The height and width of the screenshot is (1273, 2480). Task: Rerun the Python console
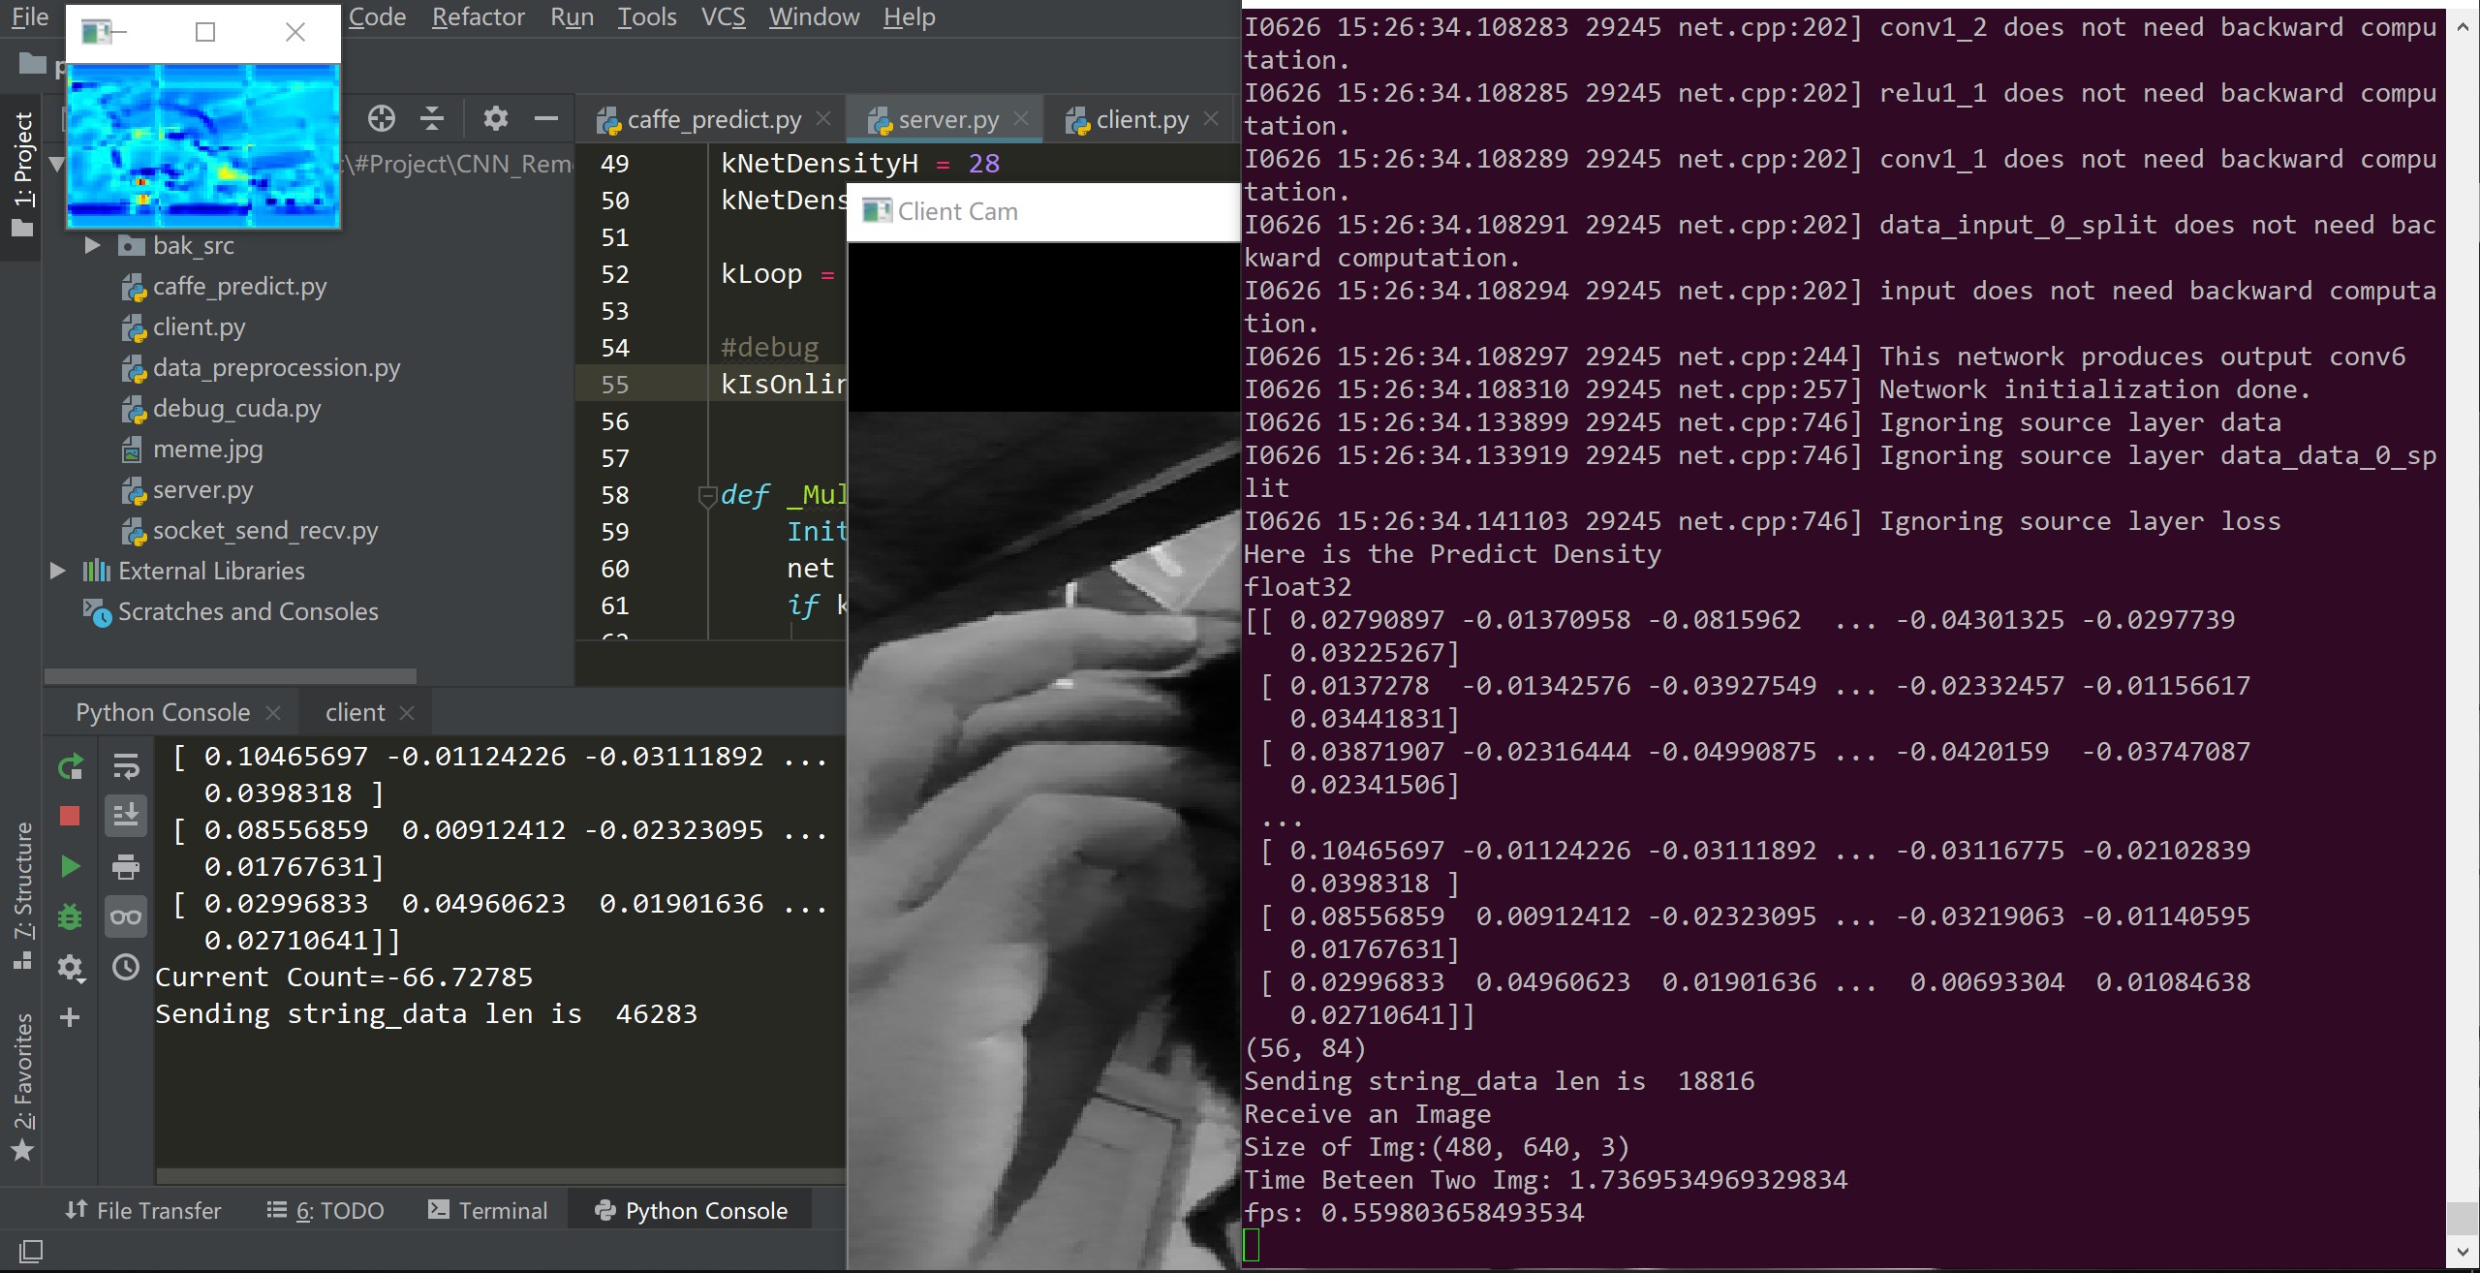(70, 767)
